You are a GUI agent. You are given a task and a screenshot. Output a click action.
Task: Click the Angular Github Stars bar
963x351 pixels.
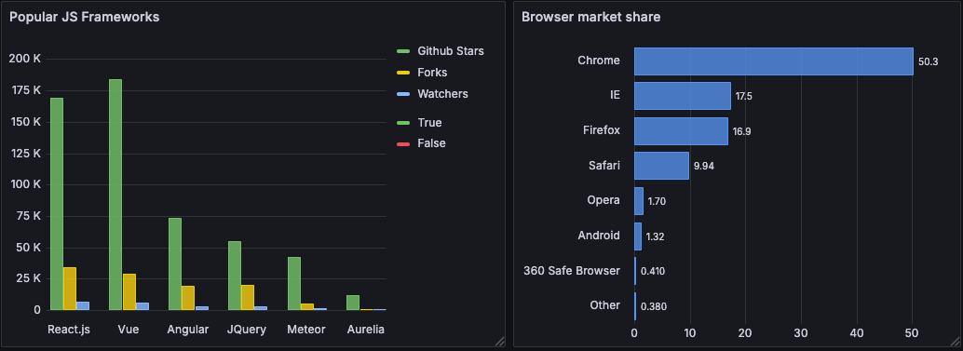pyautogui.click(x=175, y=263)
